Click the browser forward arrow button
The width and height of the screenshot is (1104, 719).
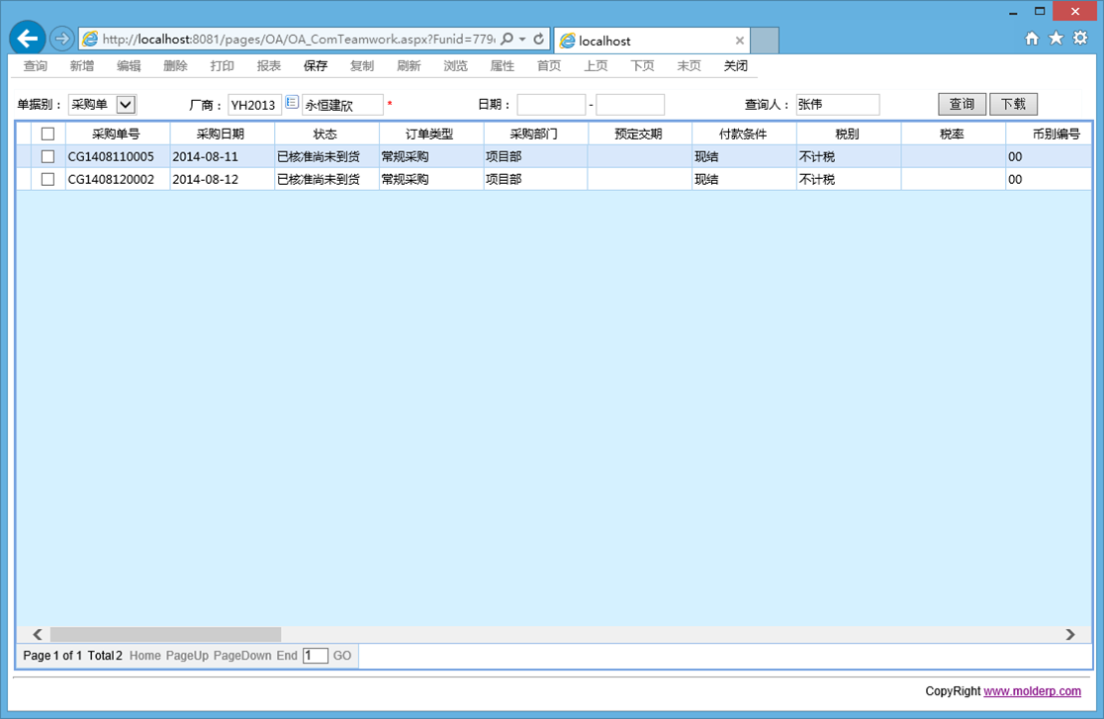61,39
